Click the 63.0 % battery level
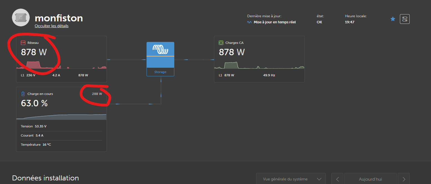The image size is (431, 184). [34, 103]
